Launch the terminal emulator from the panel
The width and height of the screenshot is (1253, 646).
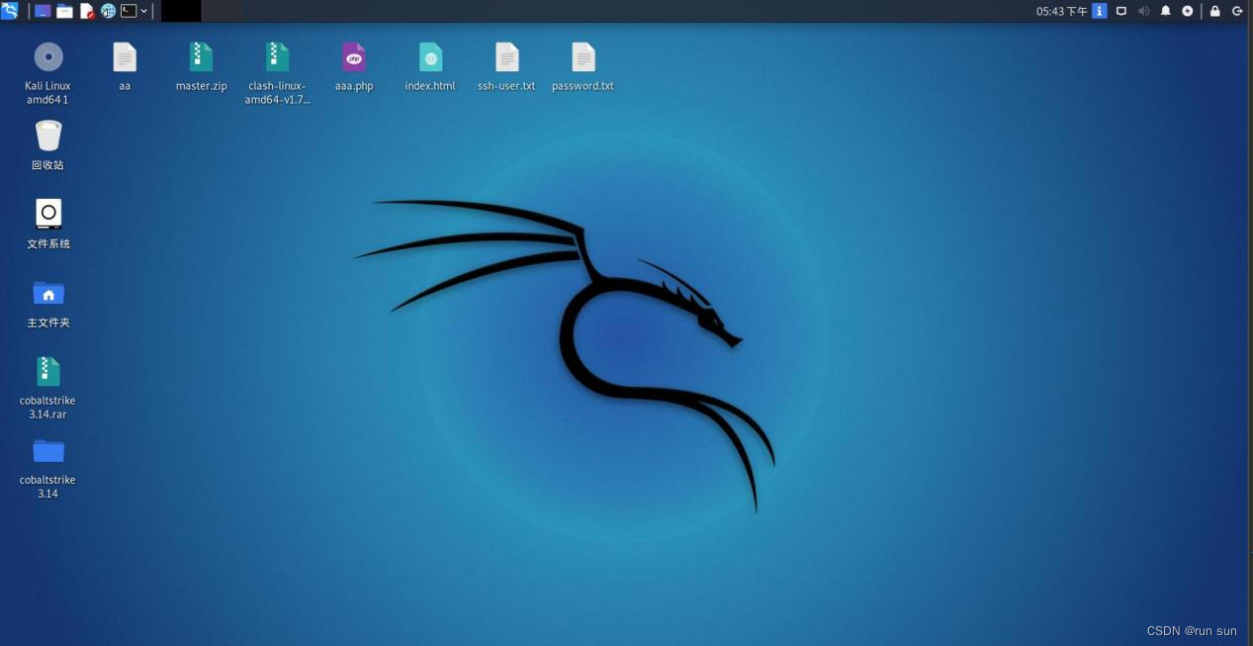[x=129, y=11]
